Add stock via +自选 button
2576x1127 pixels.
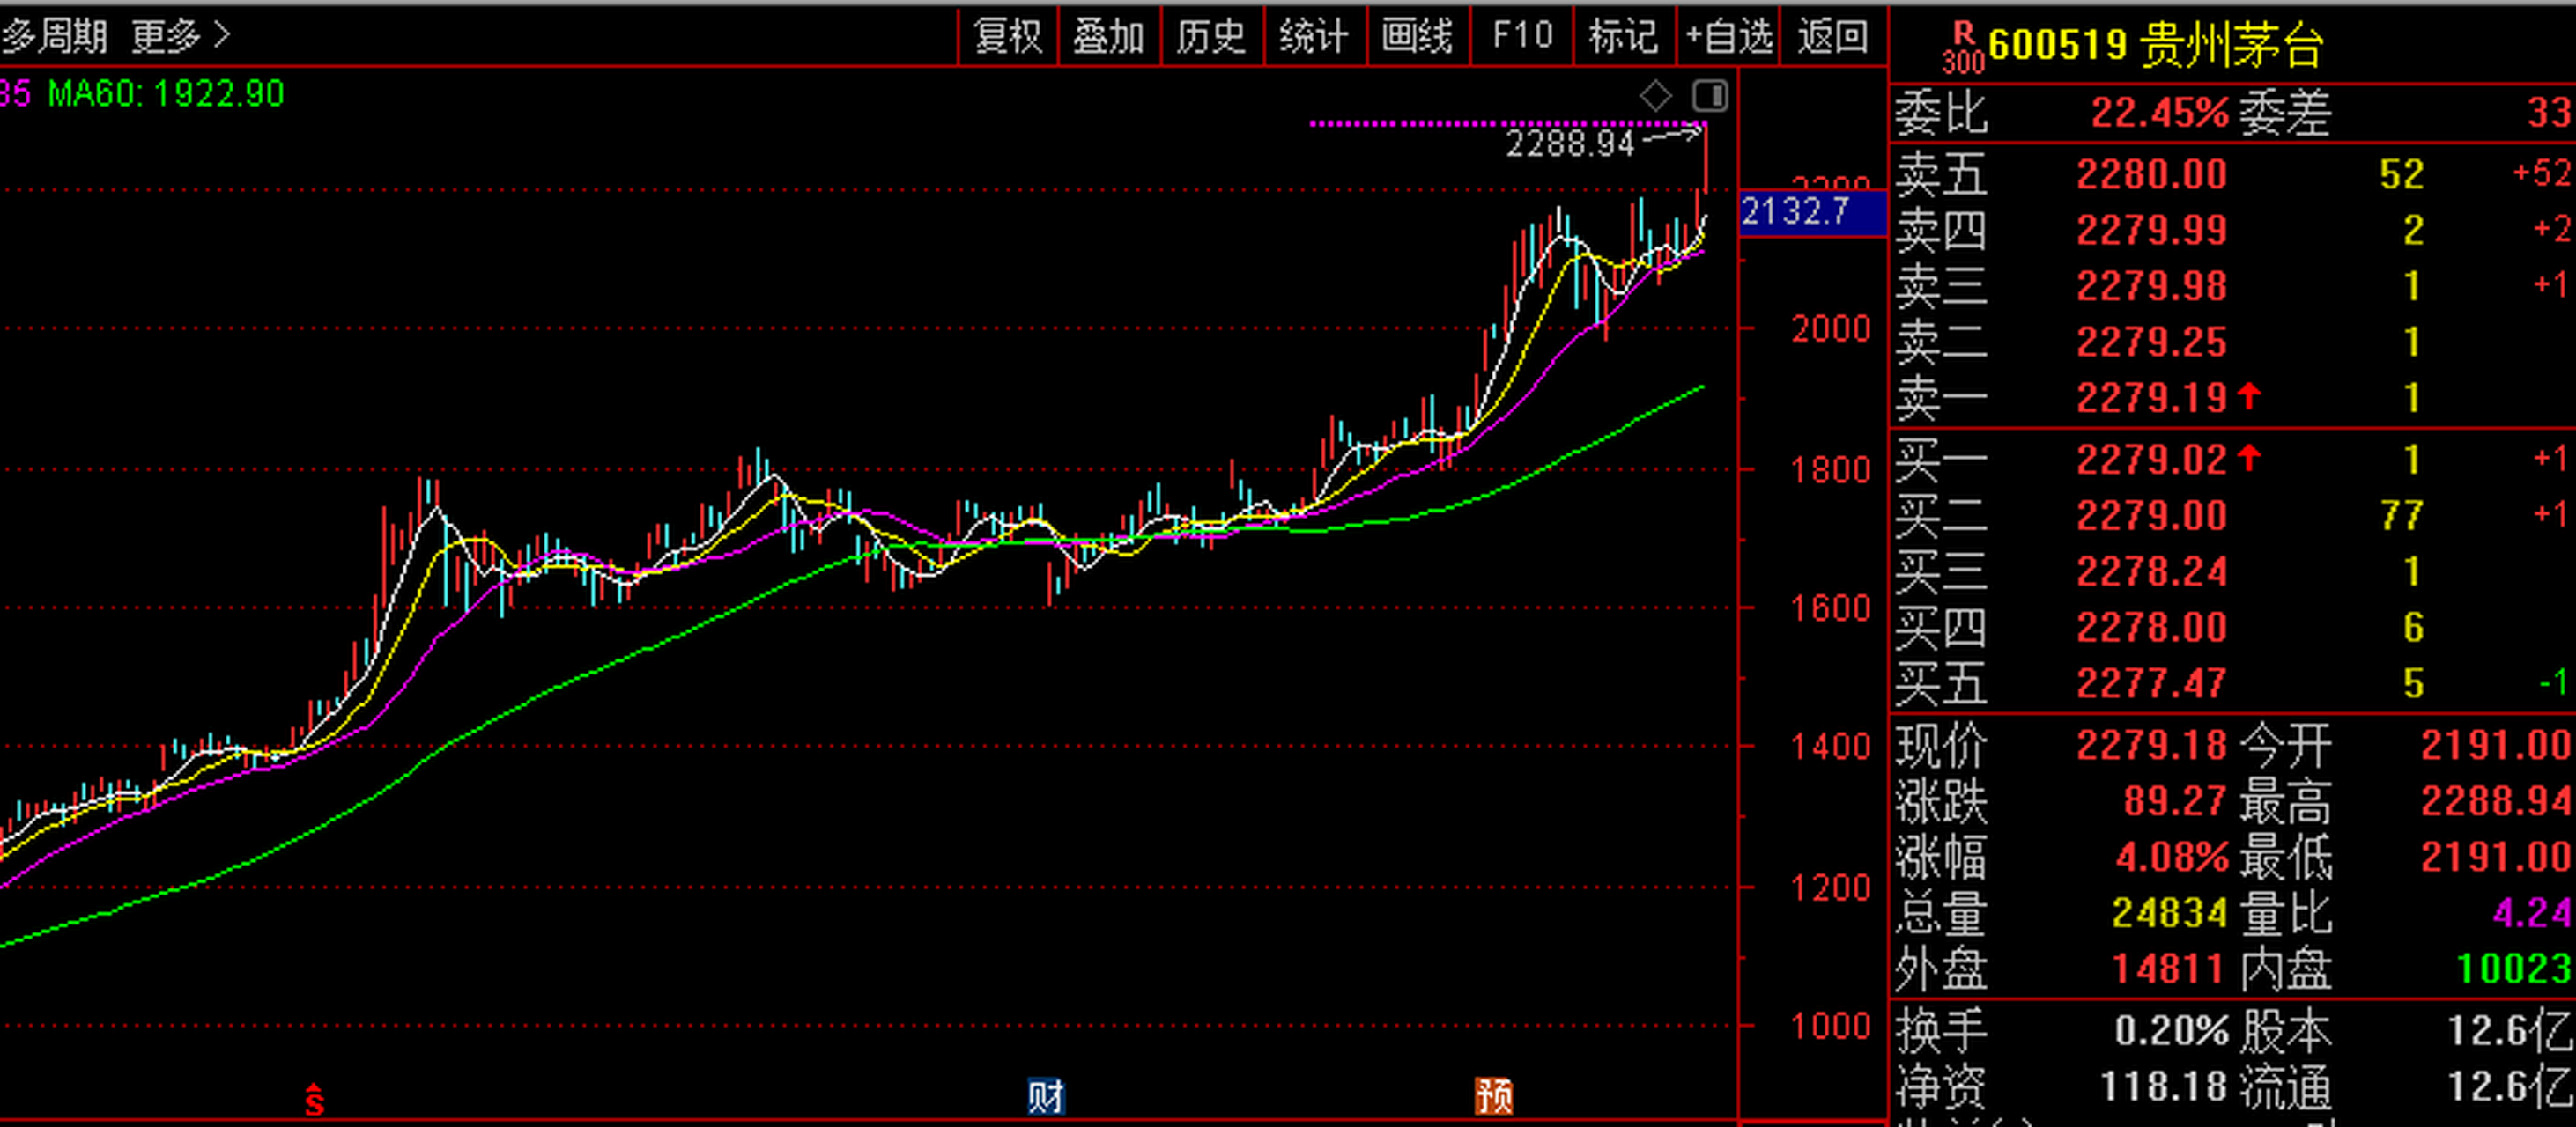pyautogui.click(x=1729, y=37)
